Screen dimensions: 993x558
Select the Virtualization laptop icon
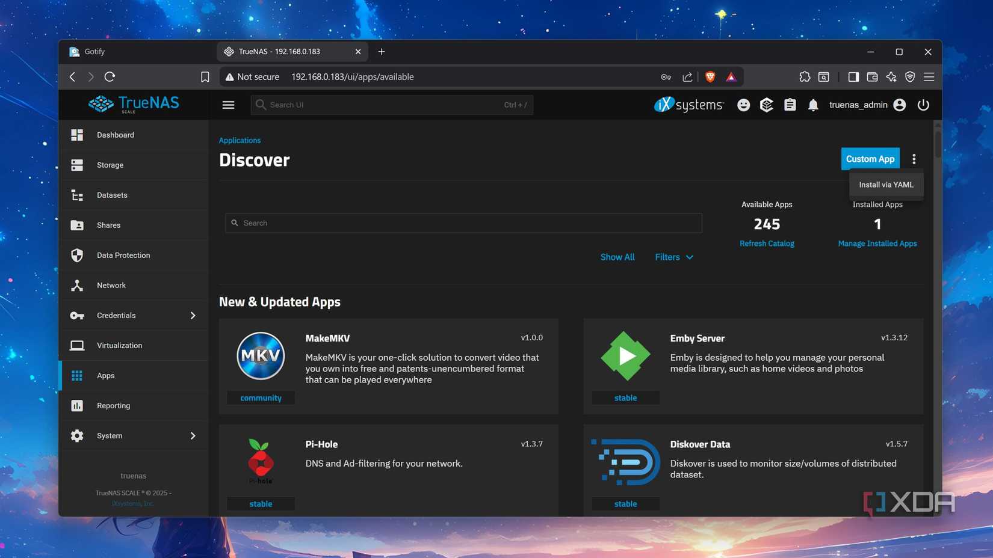tap(77, 345)
